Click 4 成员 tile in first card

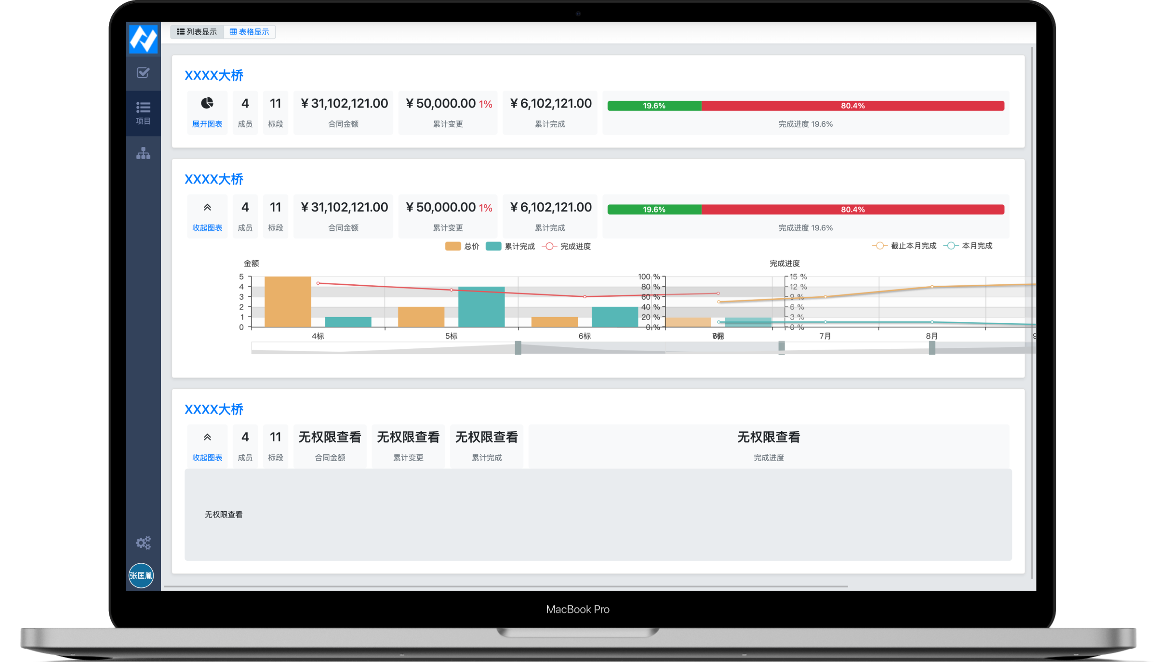[x=245, y=113]
